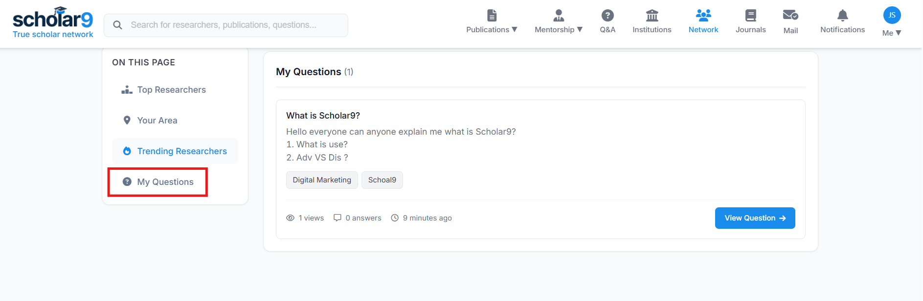Click the Publications document icon
This screenshot has height=301, width=923.
point(492,16)
